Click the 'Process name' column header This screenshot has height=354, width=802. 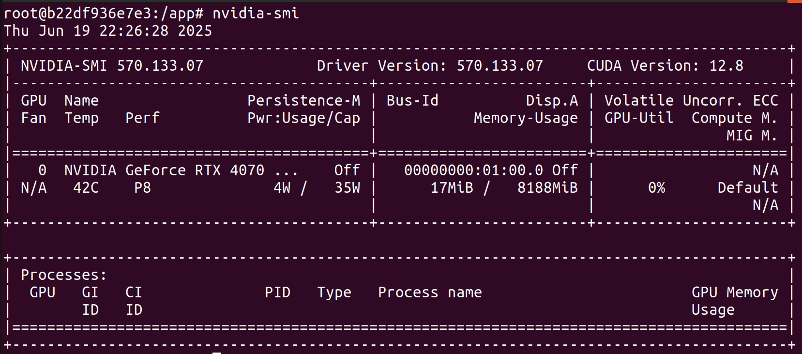coord(430,292)
